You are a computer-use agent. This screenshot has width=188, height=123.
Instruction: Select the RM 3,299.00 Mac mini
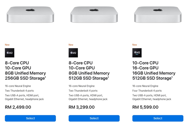point(94,118)
